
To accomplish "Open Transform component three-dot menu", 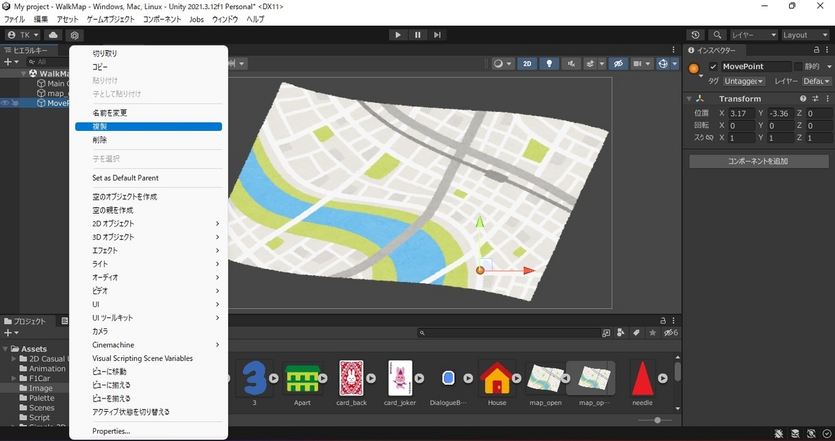I will point(827,99).
